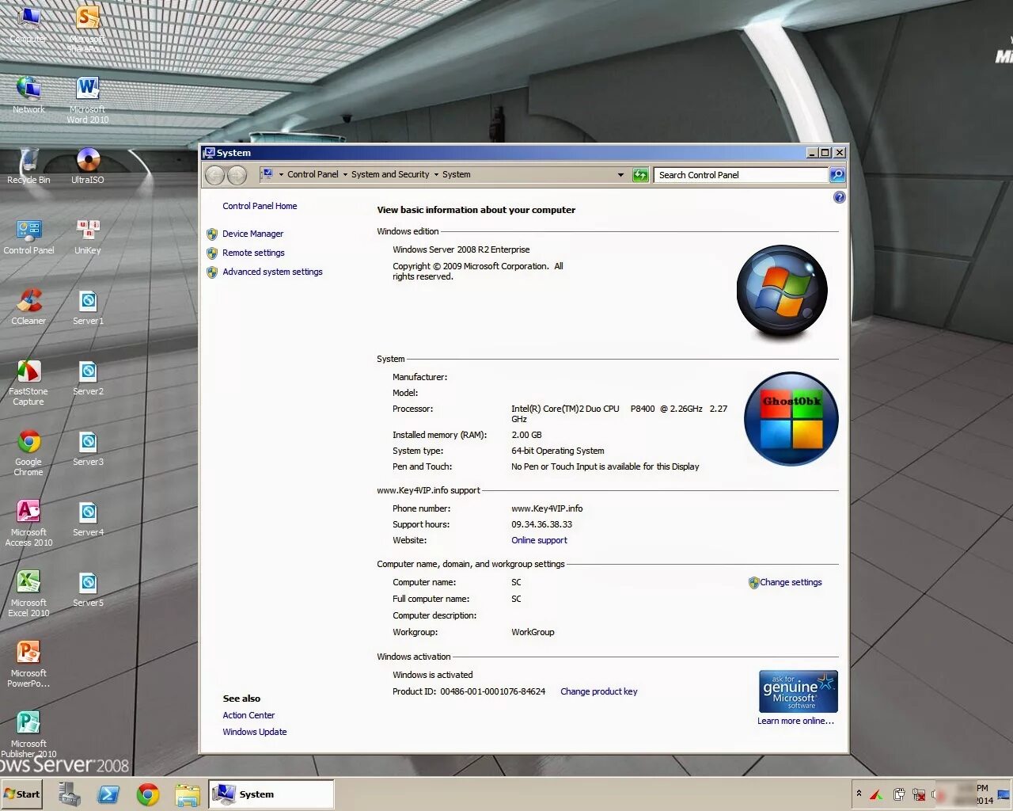Open Chrome from the taskbar

pos(148,794)
